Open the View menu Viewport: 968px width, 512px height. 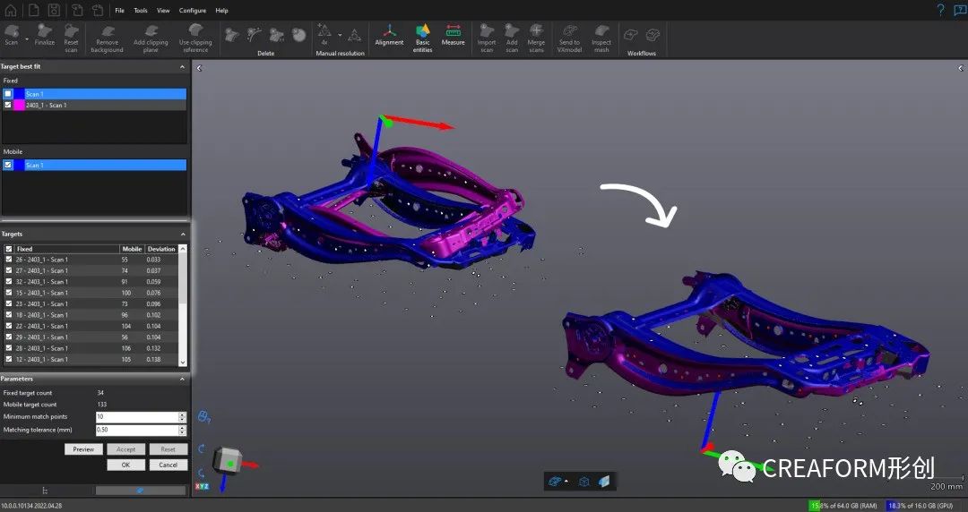coord(163,11)
